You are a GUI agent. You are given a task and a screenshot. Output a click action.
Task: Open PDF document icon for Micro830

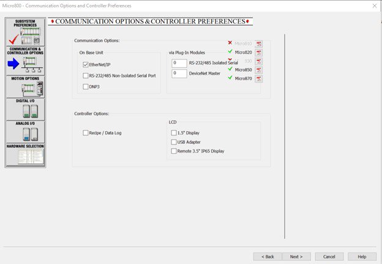click(x=258, y=61)
